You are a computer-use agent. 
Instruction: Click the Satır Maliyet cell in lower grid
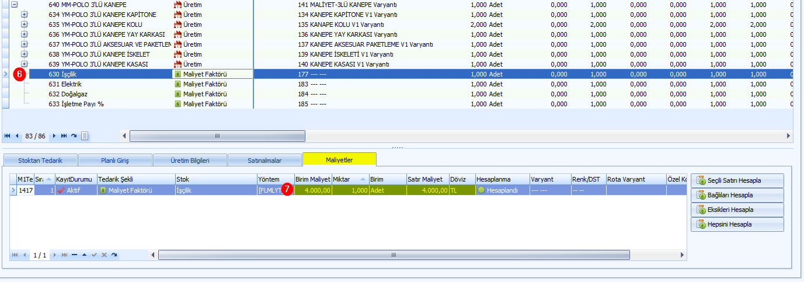click(427, 190)
